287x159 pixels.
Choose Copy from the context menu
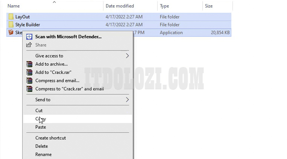click(41, 119)
